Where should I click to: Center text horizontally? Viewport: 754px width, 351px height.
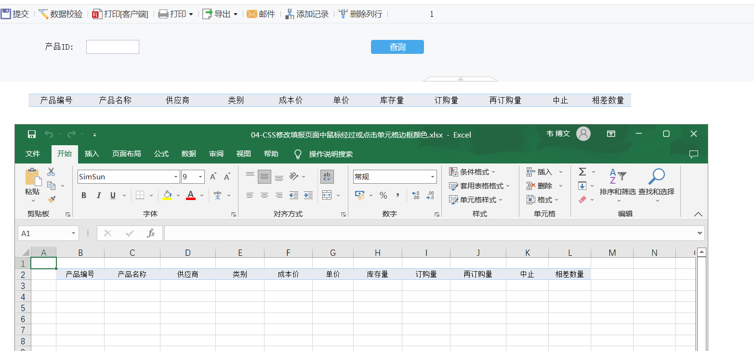coord(265,195)
